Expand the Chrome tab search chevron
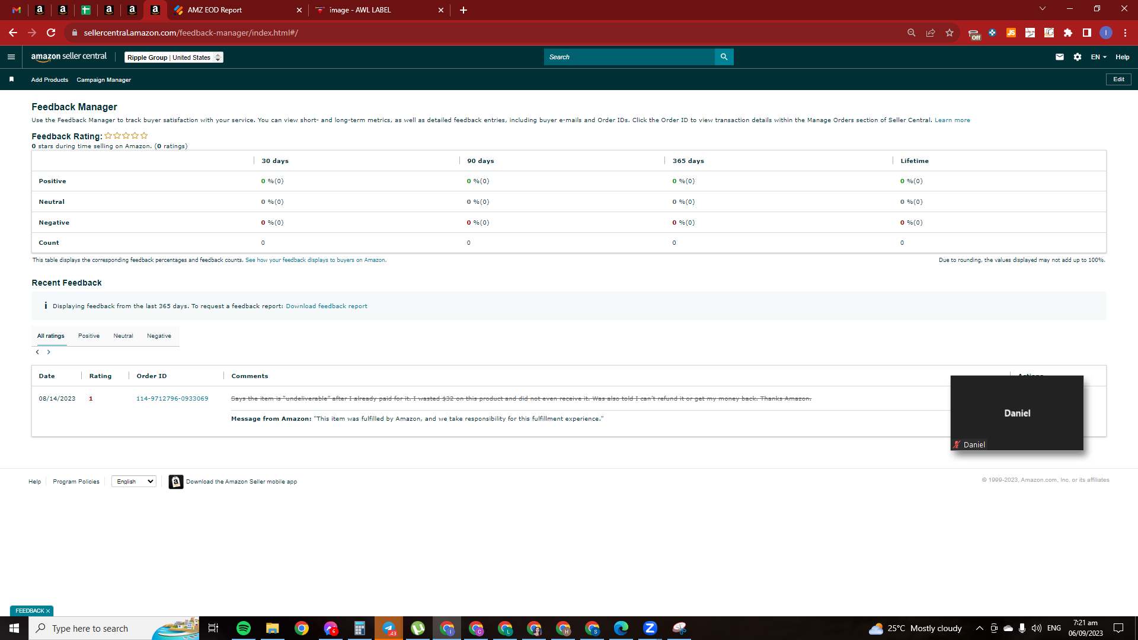This screenshot has height=640, width=1138. pyautogui.click(x=1043, y=9)
